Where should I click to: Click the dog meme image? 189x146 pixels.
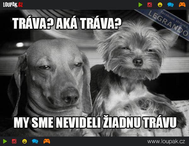pyautogui.click(x=94, y=73)
